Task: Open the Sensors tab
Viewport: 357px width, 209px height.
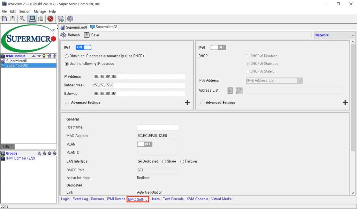Action: (97, 199)
